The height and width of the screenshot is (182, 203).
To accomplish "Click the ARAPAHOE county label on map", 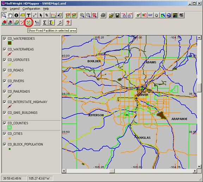I will point(179,119).
